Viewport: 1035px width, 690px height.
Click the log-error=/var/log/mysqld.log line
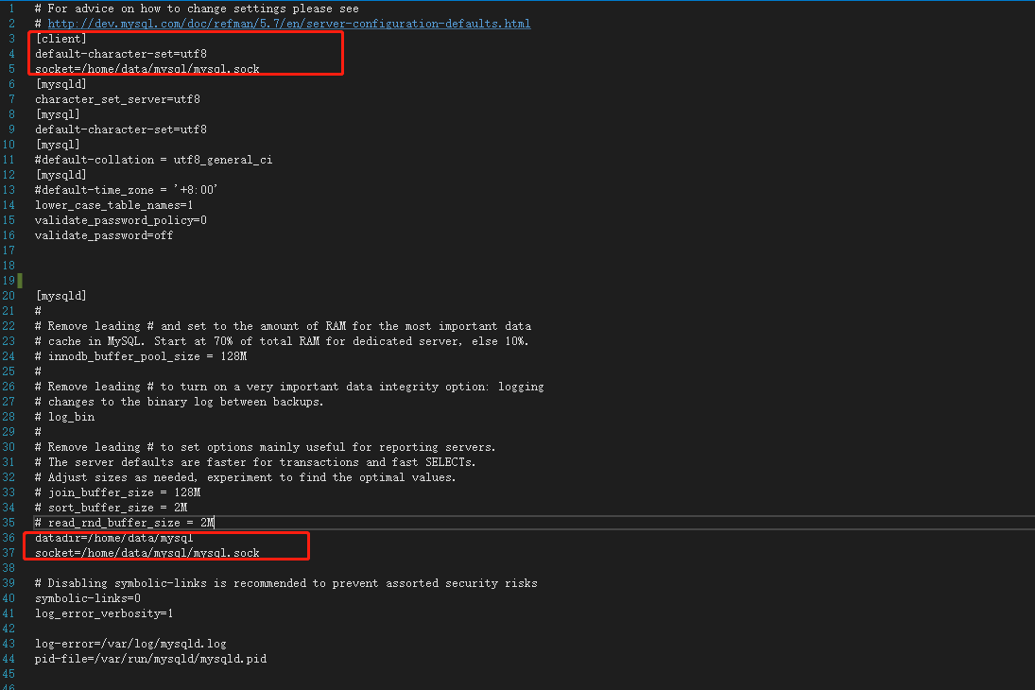click(x=130, y=644)
